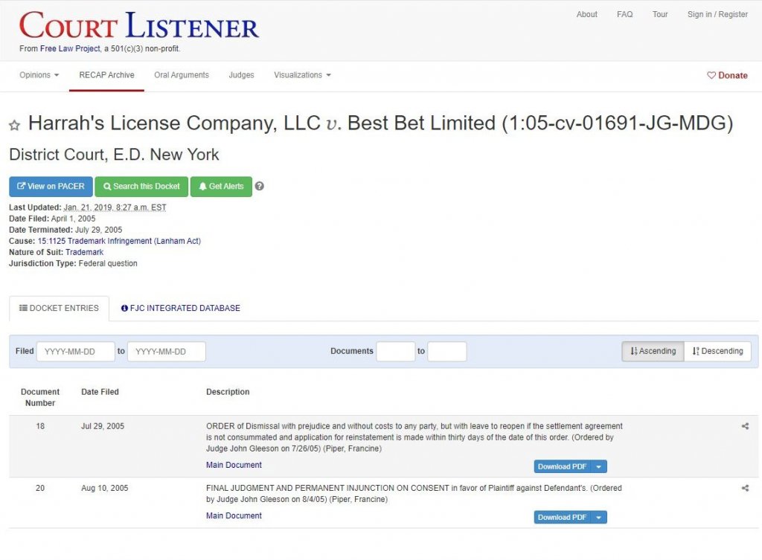The height and width of the screenshot is (560, 762).
Task: Expand the Opinions dropdown menu
Action: 39,75
